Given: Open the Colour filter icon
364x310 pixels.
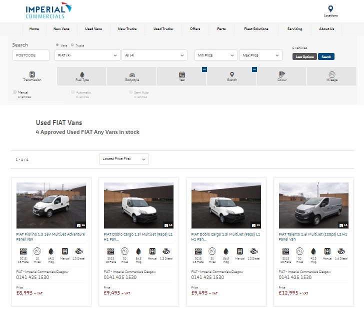Looking at the screenshot, I should (x=282, y=74).
